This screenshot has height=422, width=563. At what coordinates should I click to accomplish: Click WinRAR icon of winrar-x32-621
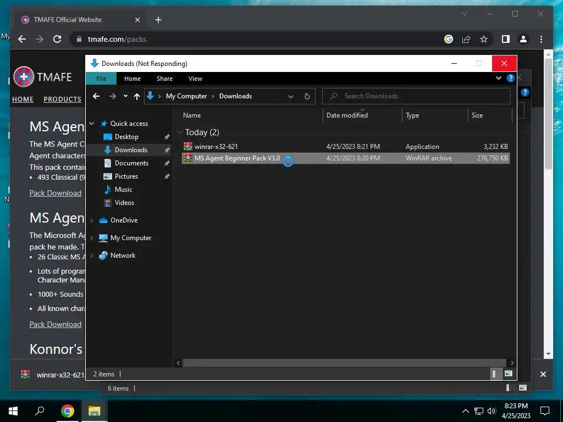point(188,146)
